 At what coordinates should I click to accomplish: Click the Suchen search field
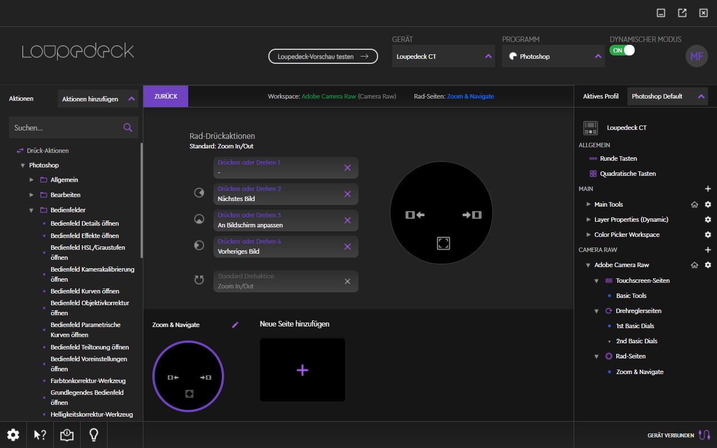(73, 128)
